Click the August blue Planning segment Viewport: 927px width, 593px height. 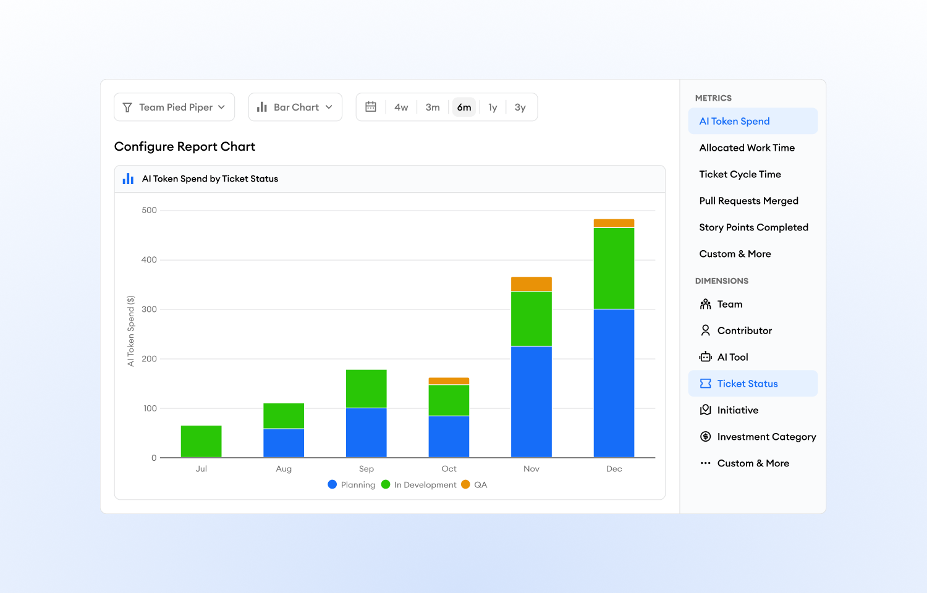(284, 443)
